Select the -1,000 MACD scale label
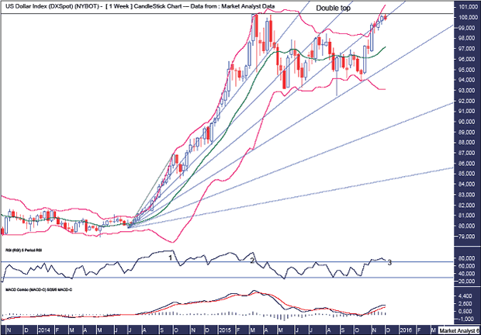 coord(465,319)
